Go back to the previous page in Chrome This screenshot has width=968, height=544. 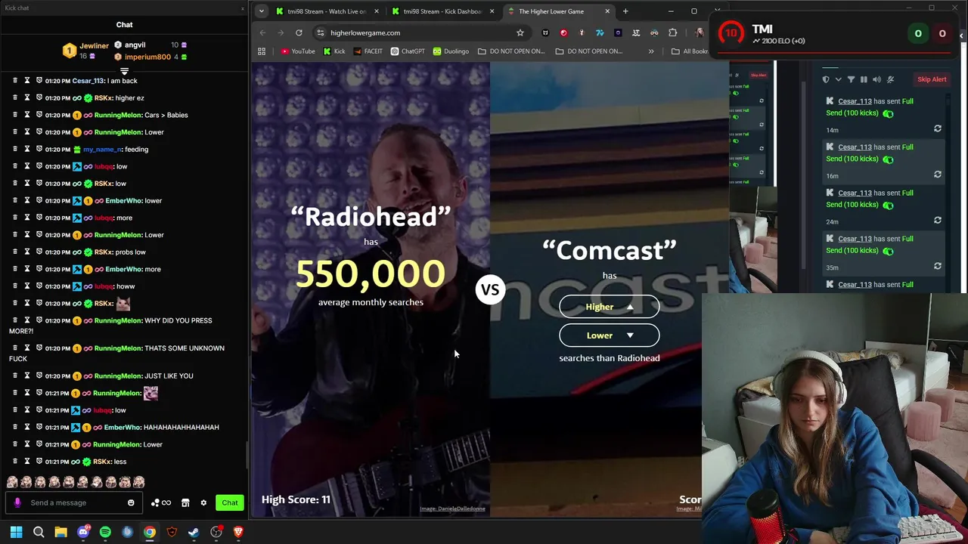tap(262, 32)
